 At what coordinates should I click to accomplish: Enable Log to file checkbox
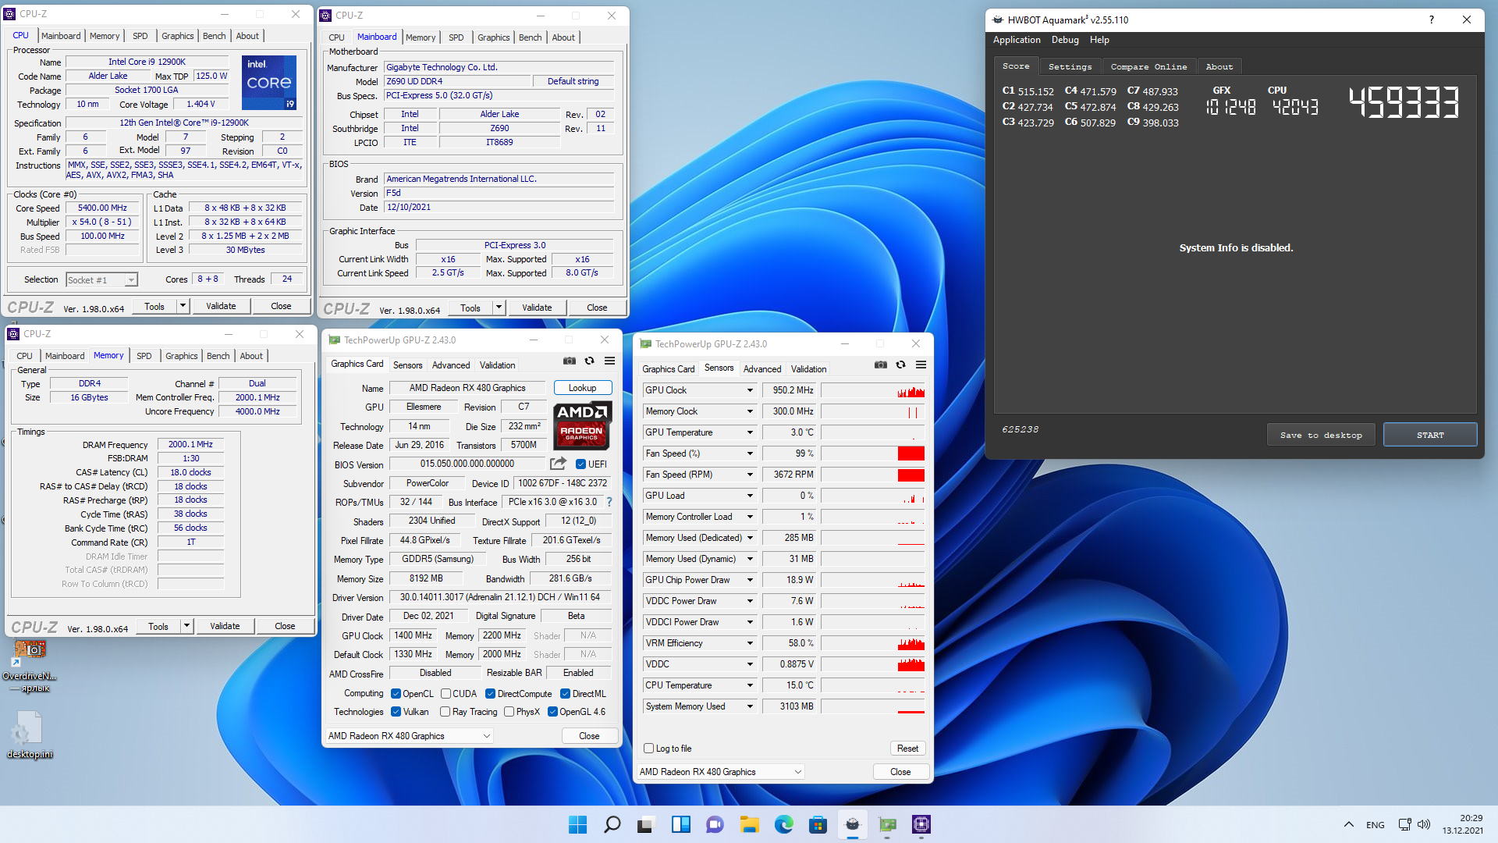pos(648,748)
